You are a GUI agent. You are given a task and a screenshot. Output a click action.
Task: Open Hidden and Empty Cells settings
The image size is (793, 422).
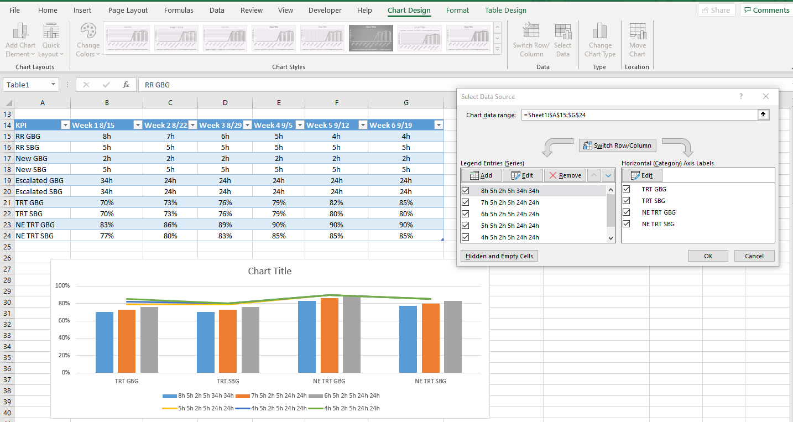[499, 256]
